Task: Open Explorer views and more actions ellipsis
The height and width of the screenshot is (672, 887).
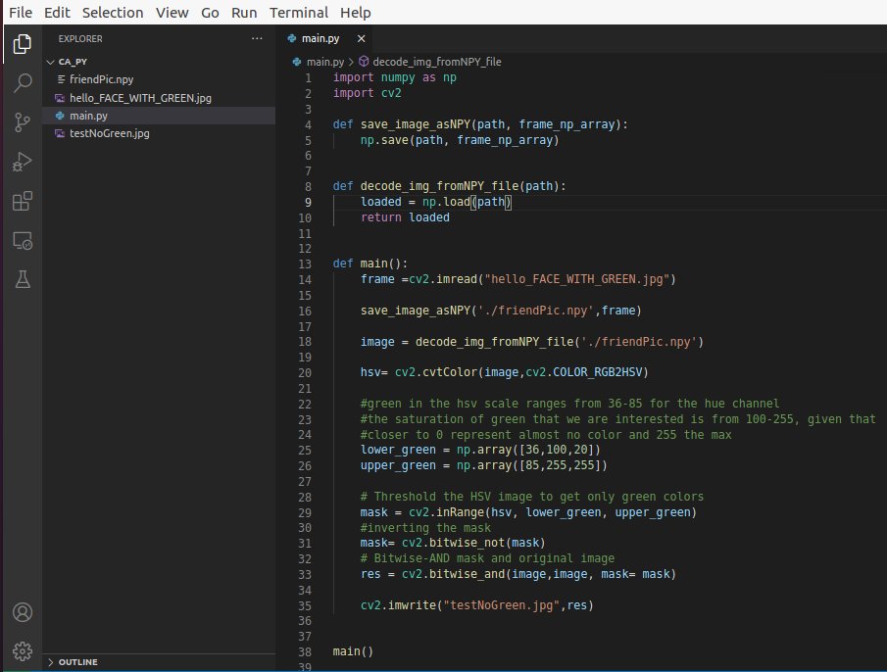Action: (257, 38)
